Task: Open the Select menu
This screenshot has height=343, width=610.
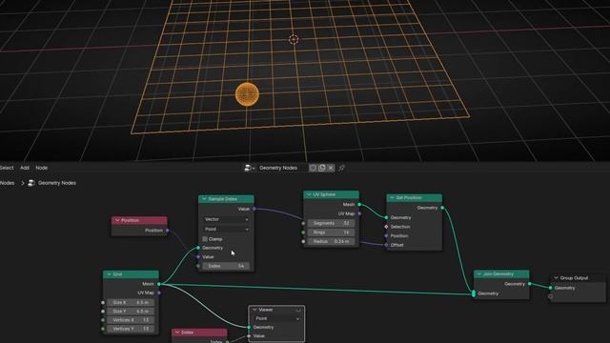Action: coord(7,168)
